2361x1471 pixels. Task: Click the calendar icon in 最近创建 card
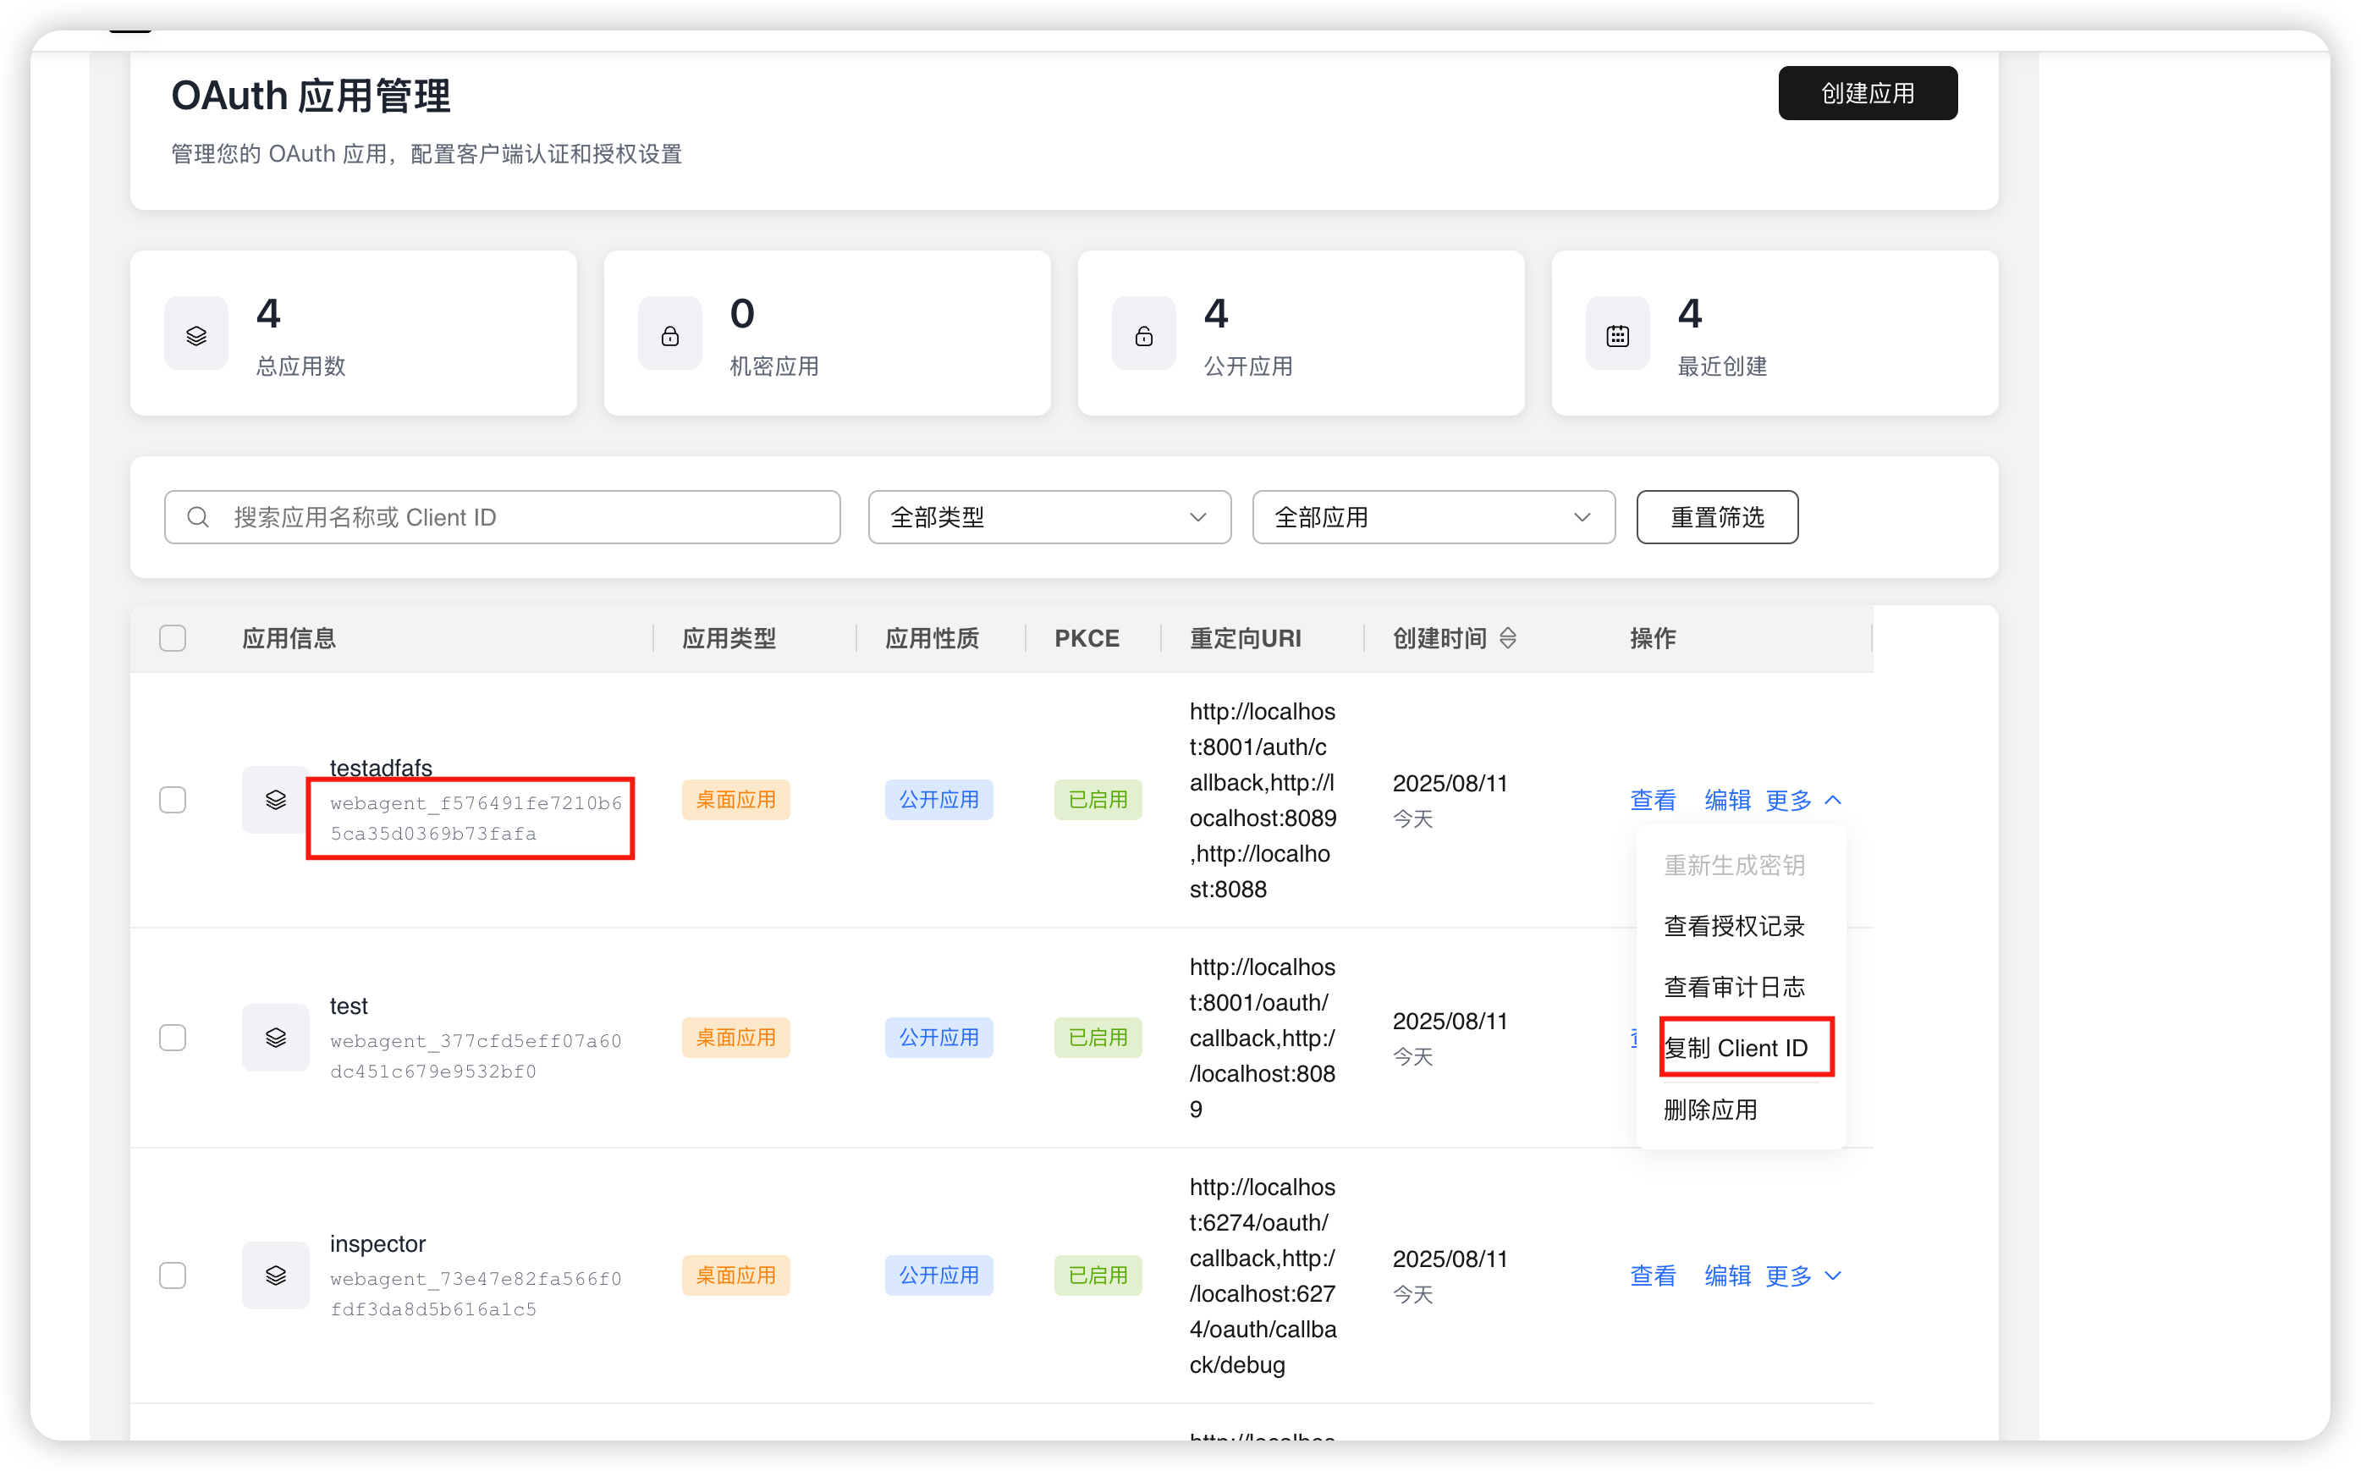1617,336
